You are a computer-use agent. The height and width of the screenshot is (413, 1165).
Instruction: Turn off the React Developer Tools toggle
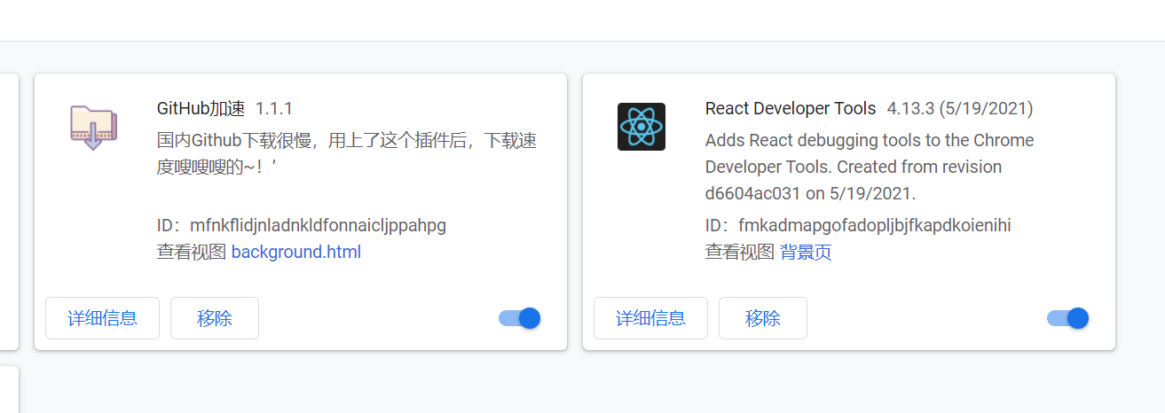click(1068, 318)
